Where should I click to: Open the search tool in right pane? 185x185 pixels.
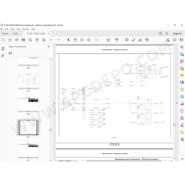coord(182,47)
